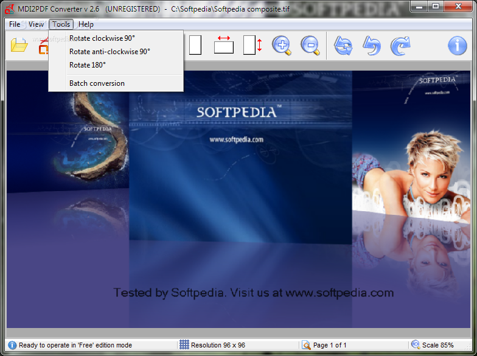This screenshot has height=356, width=477.
Task: Zoom in with the plus magnifier
Action: click(282, 45)
